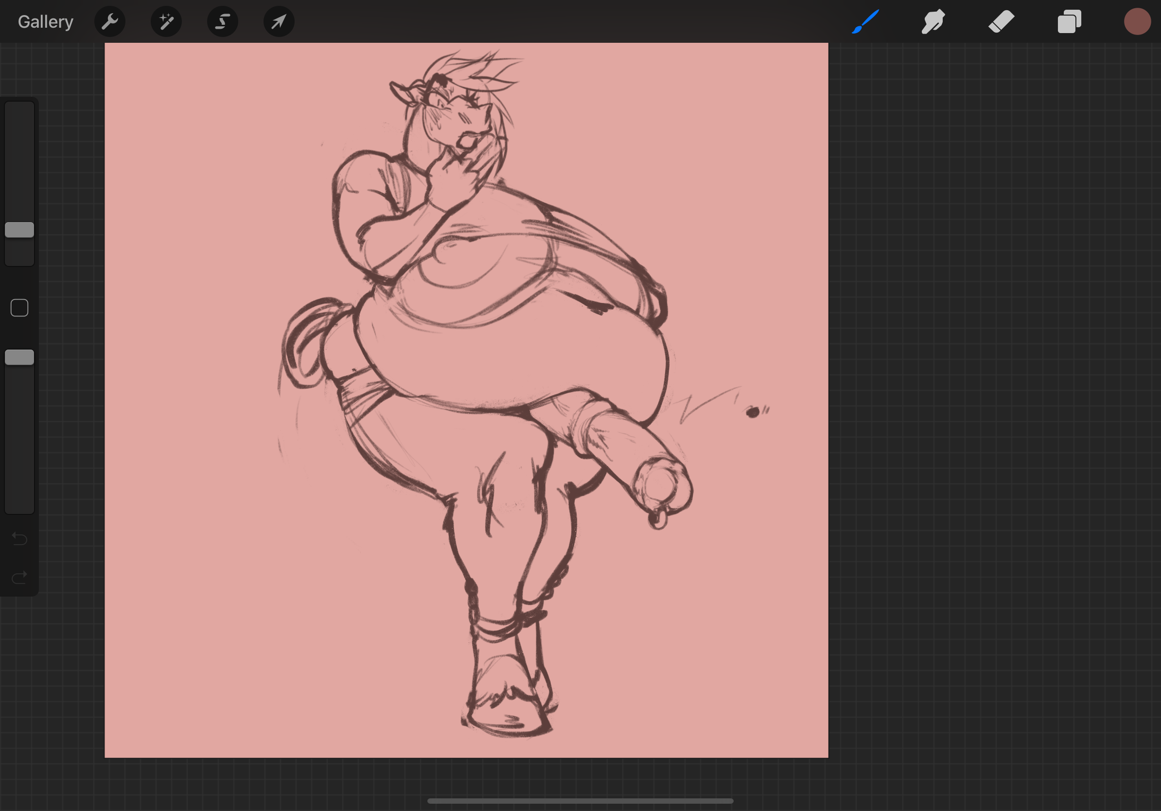Click the brush size slider handle
The width and height of the screenshot is (1161, 811).
(19, 230)
